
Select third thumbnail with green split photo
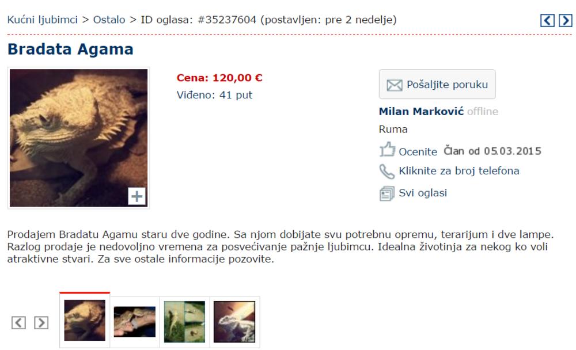(185, 322)
